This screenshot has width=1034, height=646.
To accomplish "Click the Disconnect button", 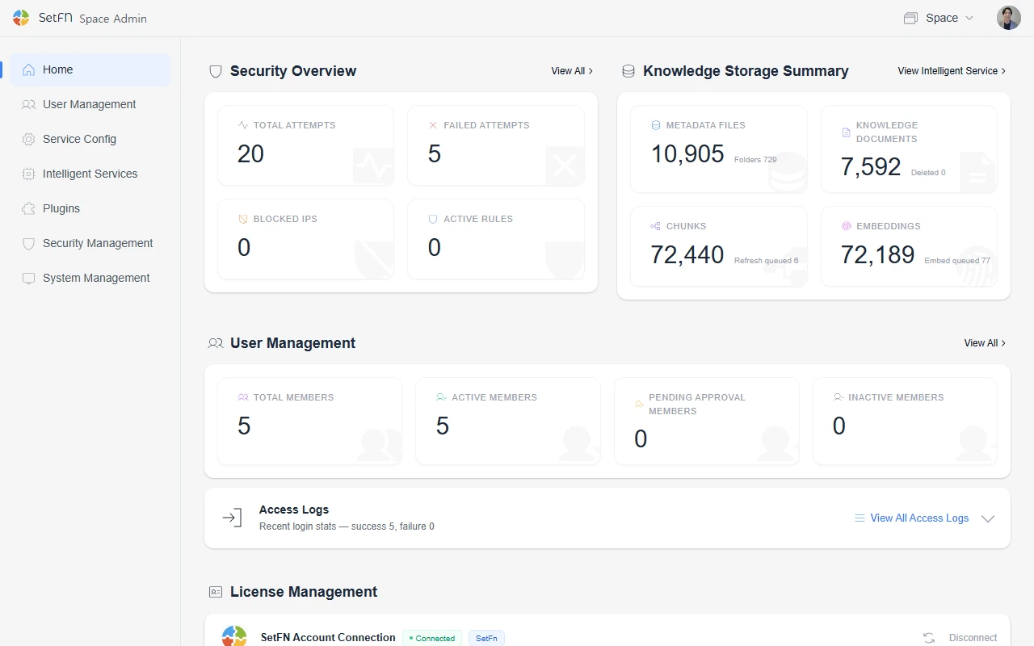I will coord(973,638).
